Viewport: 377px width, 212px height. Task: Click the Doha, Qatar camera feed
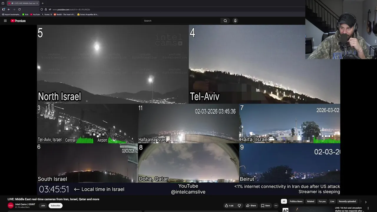tap(188, 163)
